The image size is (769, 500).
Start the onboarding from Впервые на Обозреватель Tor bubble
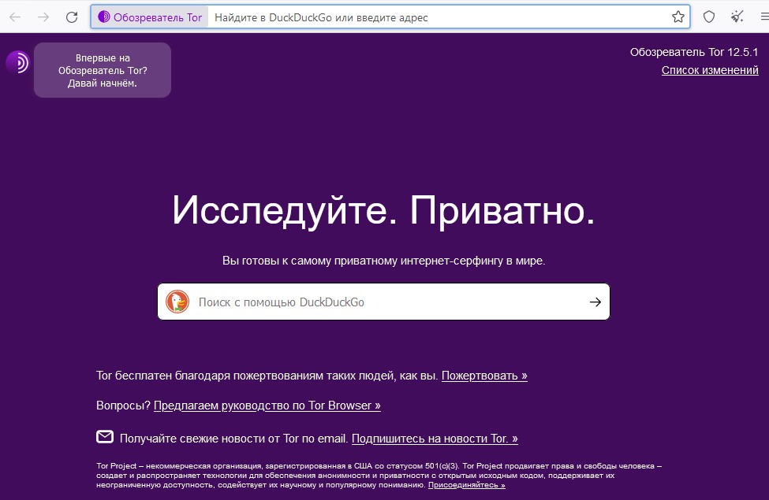click(103, 70)
